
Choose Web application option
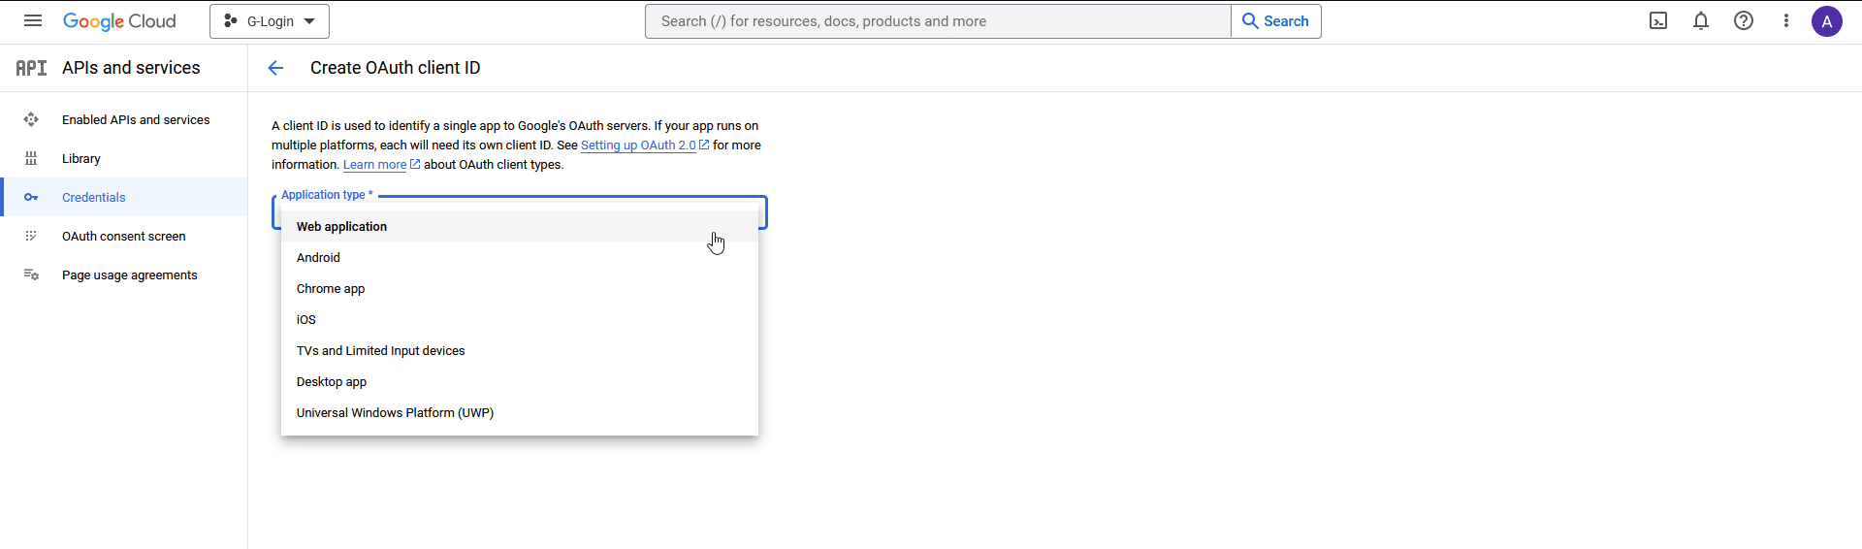click(520, 226)
